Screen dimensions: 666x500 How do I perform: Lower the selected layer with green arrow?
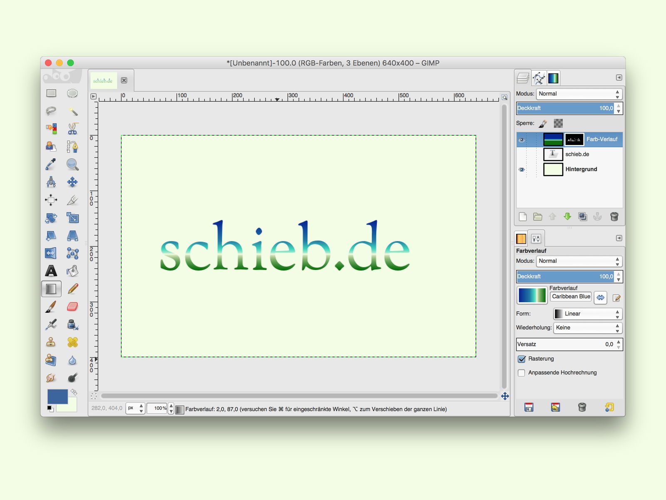[x=567, y=217]
